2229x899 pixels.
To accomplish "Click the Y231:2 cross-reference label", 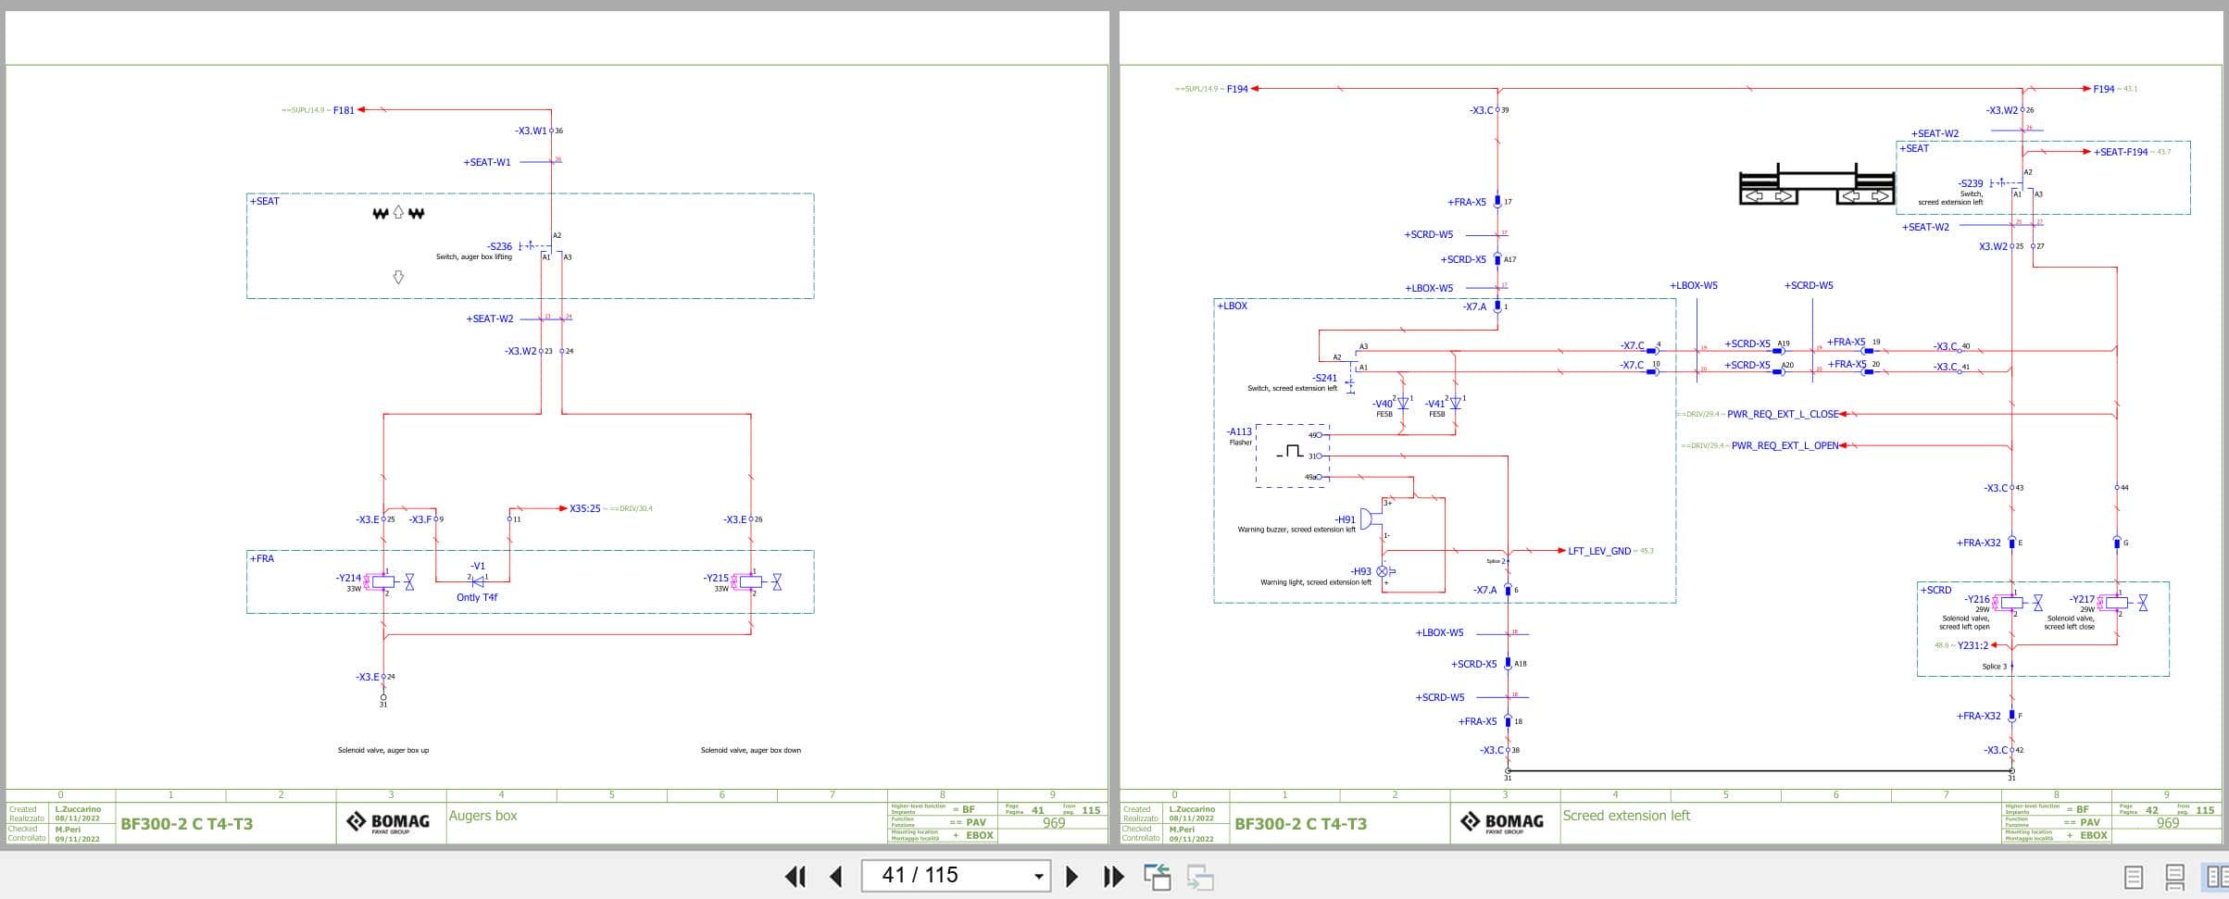I will tap(1972, 645).
